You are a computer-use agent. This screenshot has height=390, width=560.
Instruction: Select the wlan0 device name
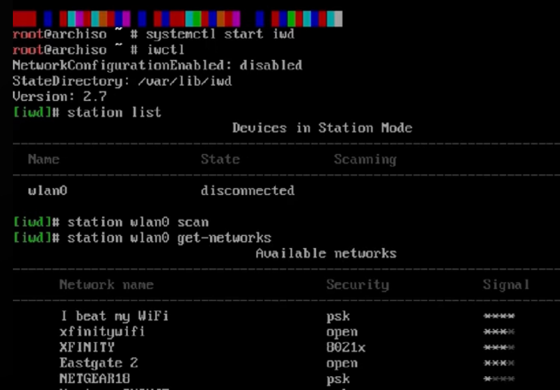47,190
